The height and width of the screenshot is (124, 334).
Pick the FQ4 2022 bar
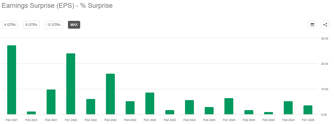tap(130, 108)
